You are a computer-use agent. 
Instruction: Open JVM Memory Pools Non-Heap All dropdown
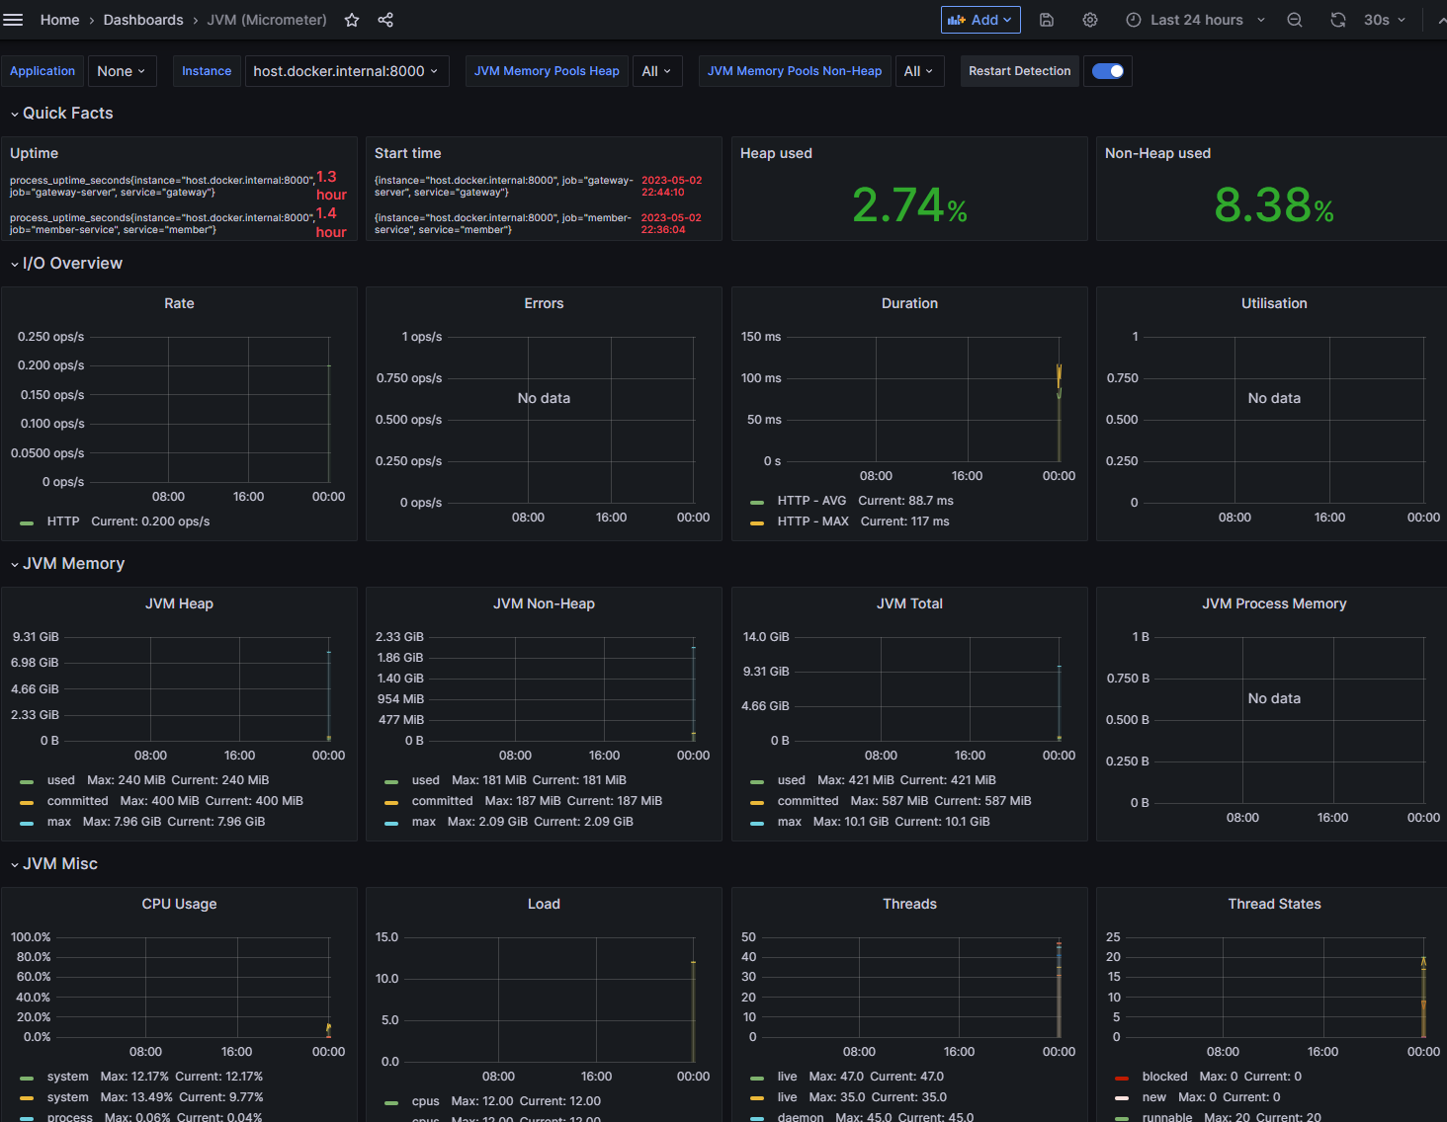point(919,71)
